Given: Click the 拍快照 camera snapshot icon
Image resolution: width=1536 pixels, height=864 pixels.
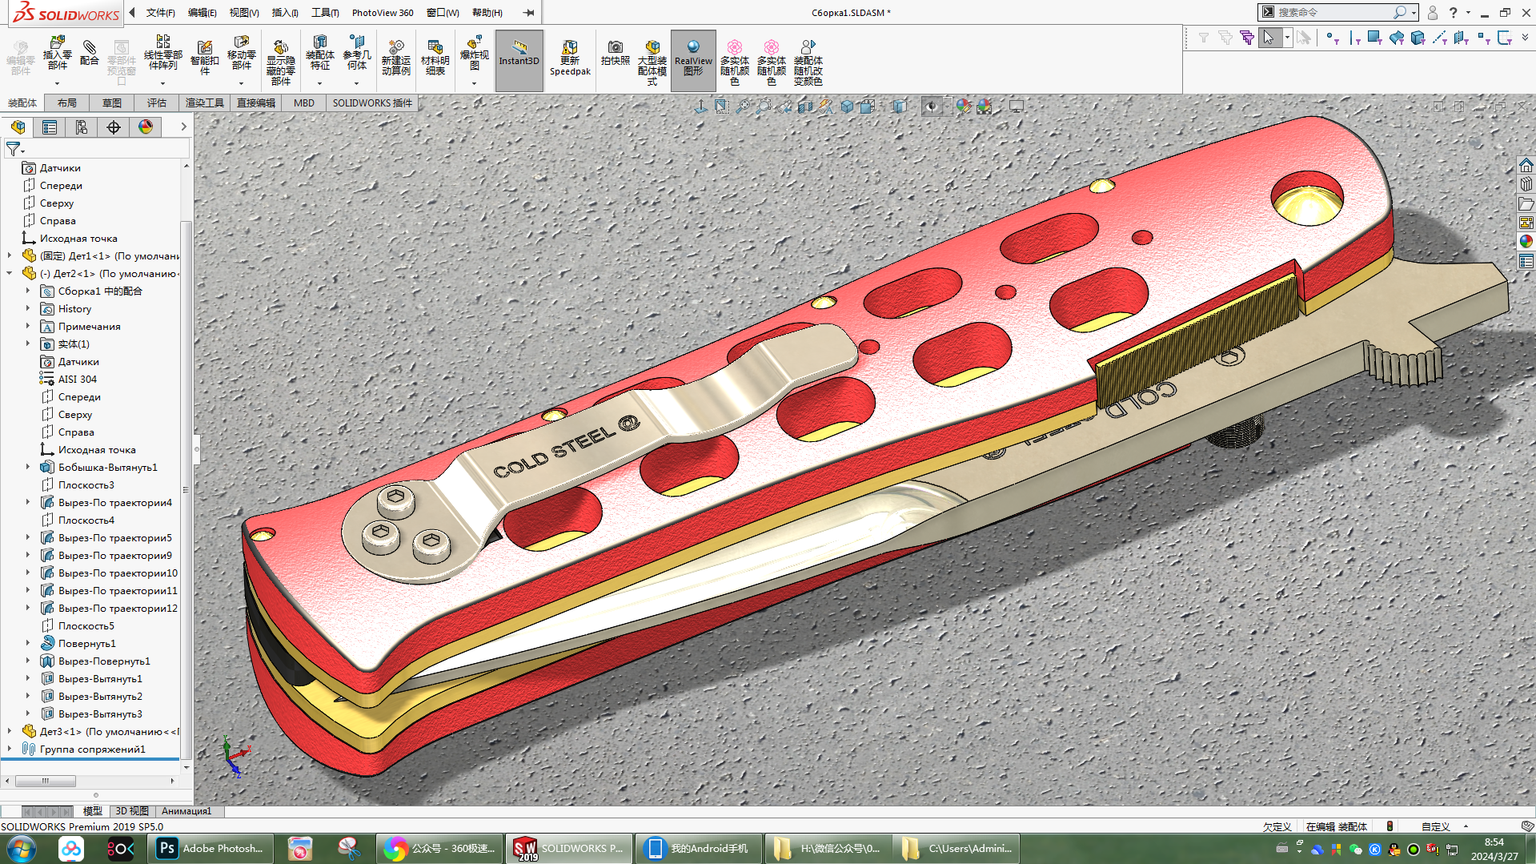Looking at the screenshot, I should [x=615, y=48].
